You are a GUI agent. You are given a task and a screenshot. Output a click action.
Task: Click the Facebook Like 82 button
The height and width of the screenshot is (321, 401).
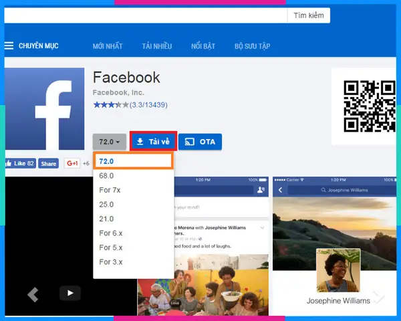20,163
